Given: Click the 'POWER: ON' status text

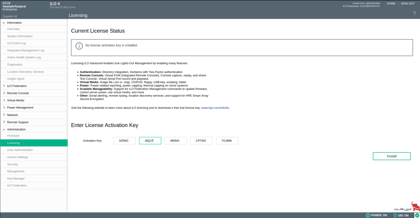Looking at the screenshot, I should coord(379,215).
